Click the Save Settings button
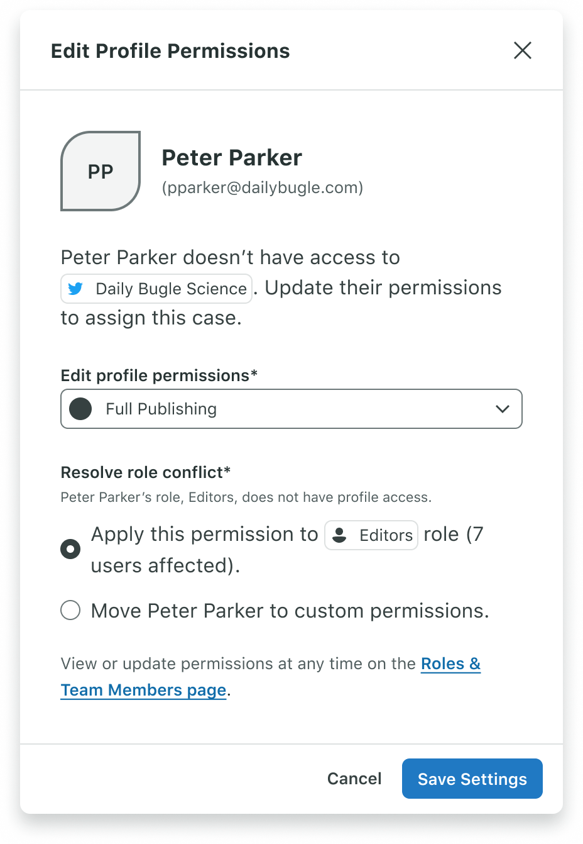This screenshot has height=844, width=583. tap(472, 779)
